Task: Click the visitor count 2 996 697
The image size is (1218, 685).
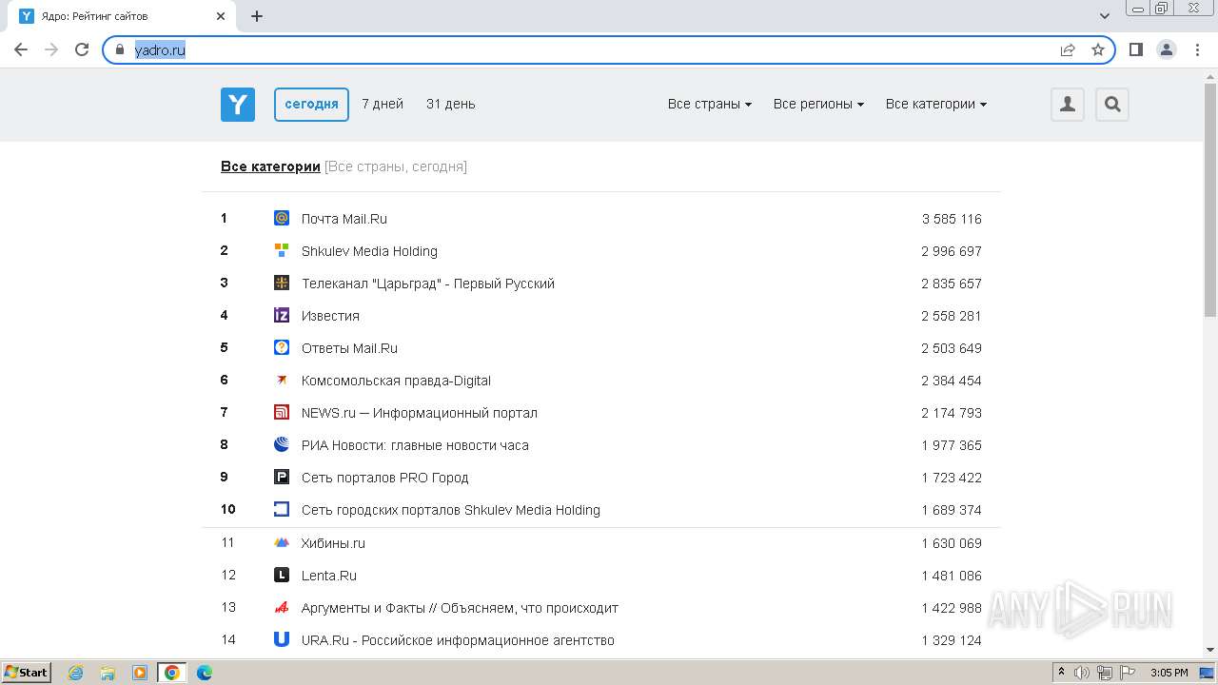Action: (x=952, y=251)
